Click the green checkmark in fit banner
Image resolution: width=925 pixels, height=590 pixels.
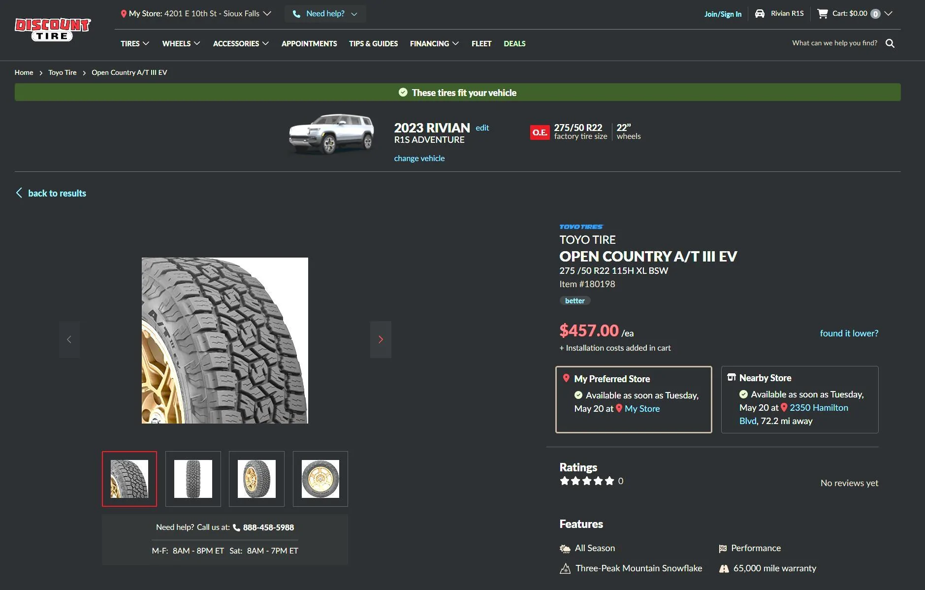(x=403, y=92)
